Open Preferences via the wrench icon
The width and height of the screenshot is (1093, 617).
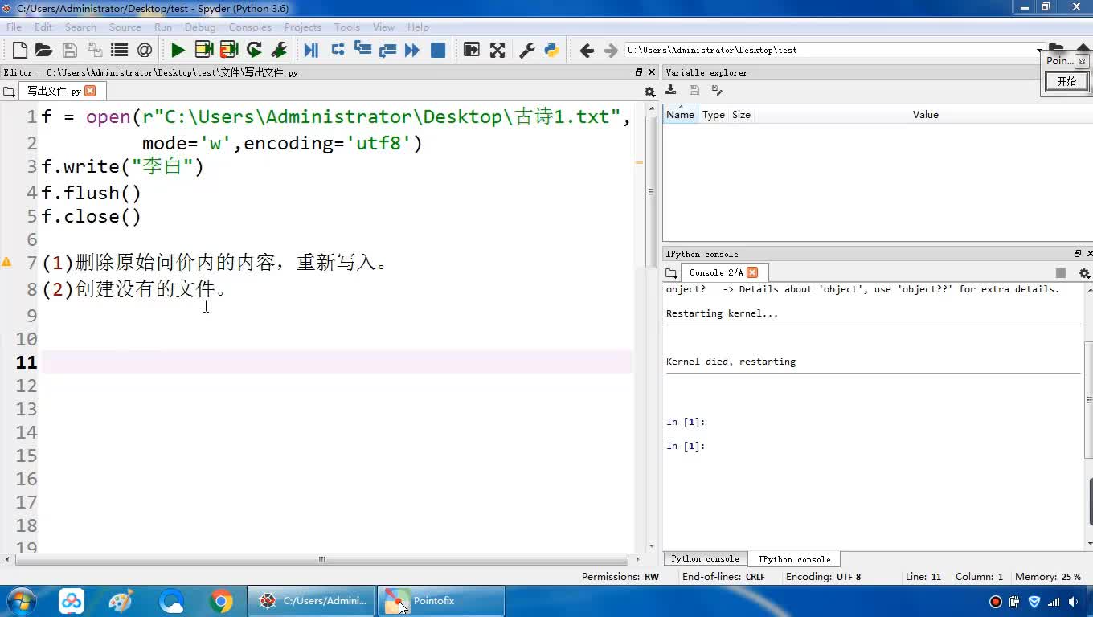(x=527, y=50)
